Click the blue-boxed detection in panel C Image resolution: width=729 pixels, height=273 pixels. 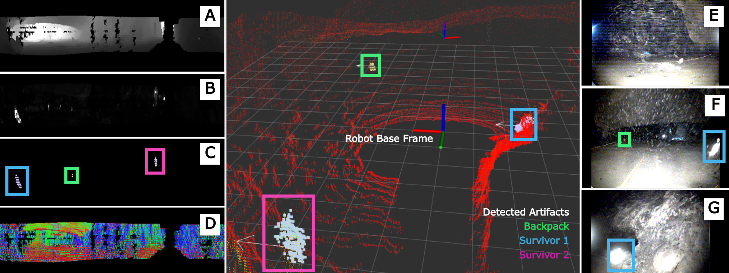tap(17, 181)
